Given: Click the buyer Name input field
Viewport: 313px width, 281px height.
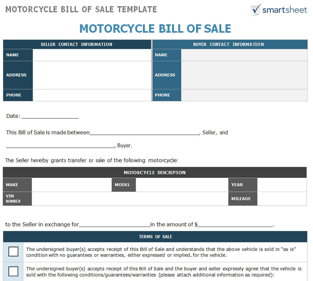Looking at the screenshot, I should click(244, 55).
